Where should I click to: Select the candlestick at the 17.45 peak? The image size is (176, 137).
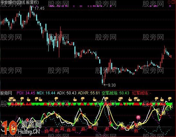pyautogui.click(x=30, y=12)
